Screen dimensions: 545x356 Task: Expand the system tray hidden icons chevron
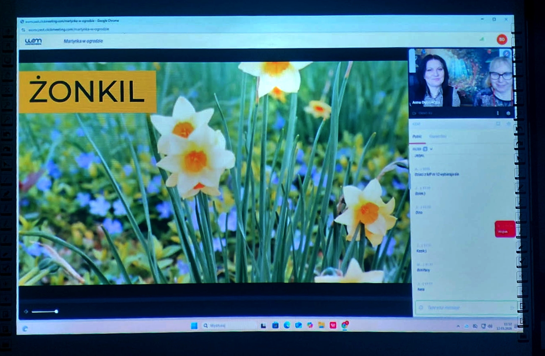tap(458, 326)
